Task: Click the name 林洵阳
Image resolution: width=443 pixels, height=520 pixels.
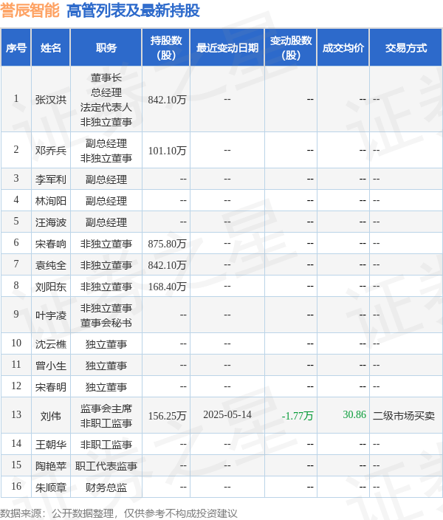Action: coord(51,201)
